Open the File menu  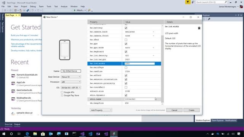3,6
